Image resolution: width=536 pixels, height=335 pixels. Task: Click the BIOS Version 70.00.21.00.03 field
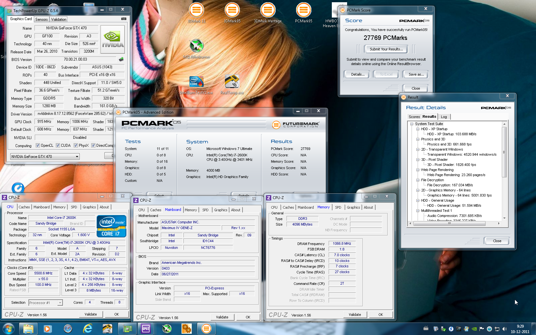pos(75,59)
